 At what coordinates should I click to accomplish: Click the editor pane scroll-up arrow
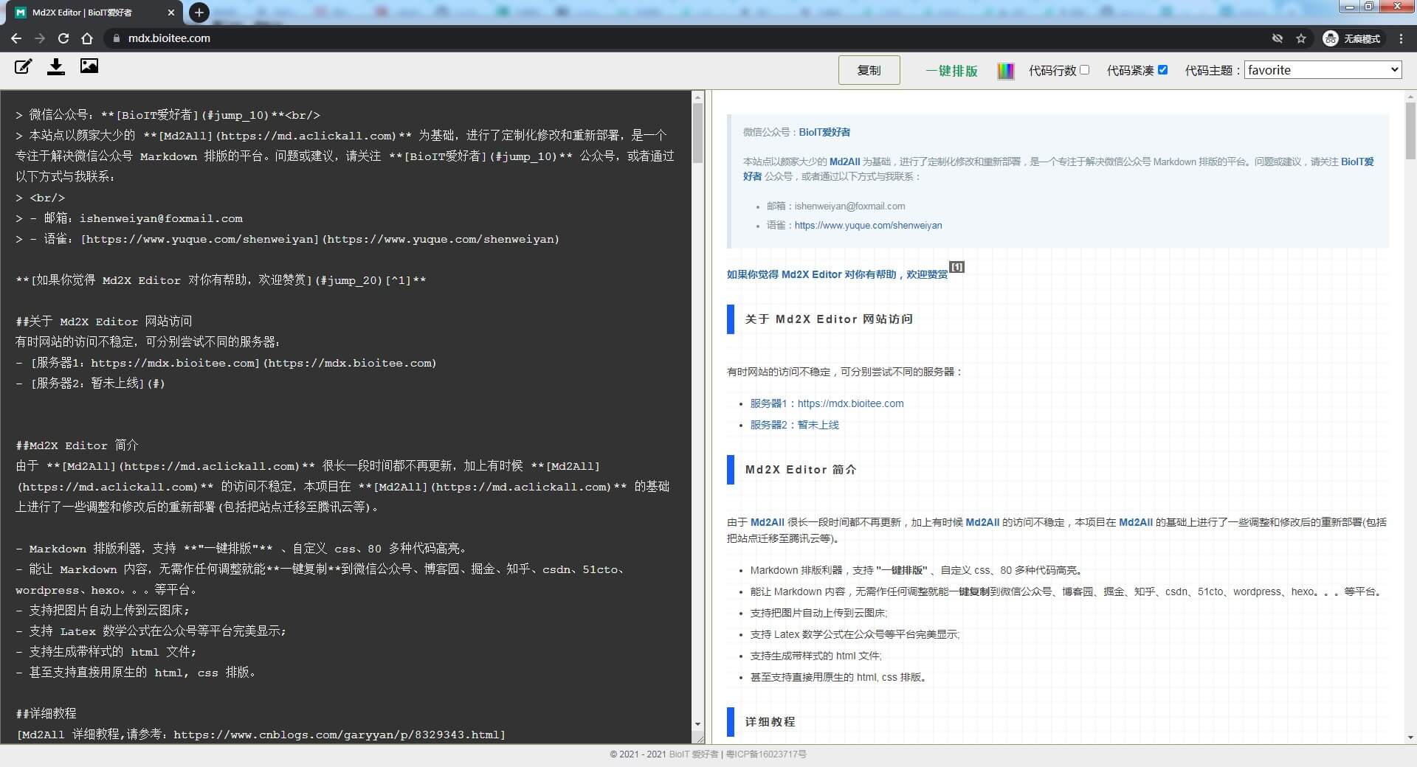coord(698,96)
